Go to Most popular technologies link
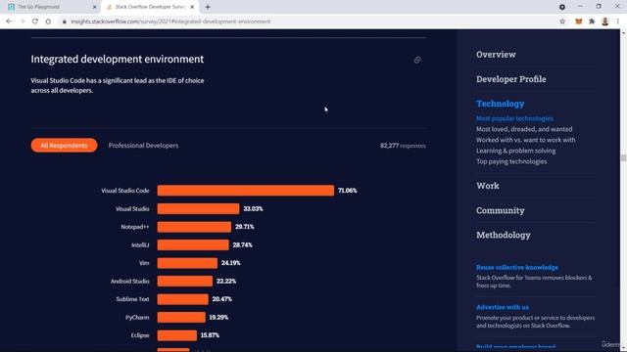Screen dimensions: 627x352 (514, 118)
